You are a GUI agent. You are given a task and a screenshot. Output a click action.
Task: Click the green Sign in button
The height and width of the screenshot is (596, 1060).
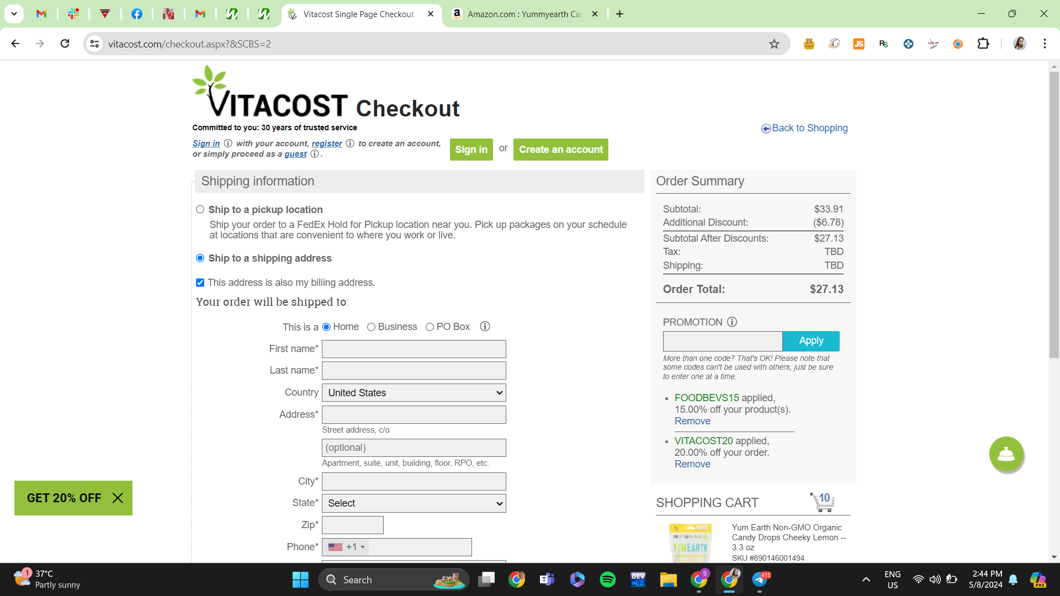point(471,150)
